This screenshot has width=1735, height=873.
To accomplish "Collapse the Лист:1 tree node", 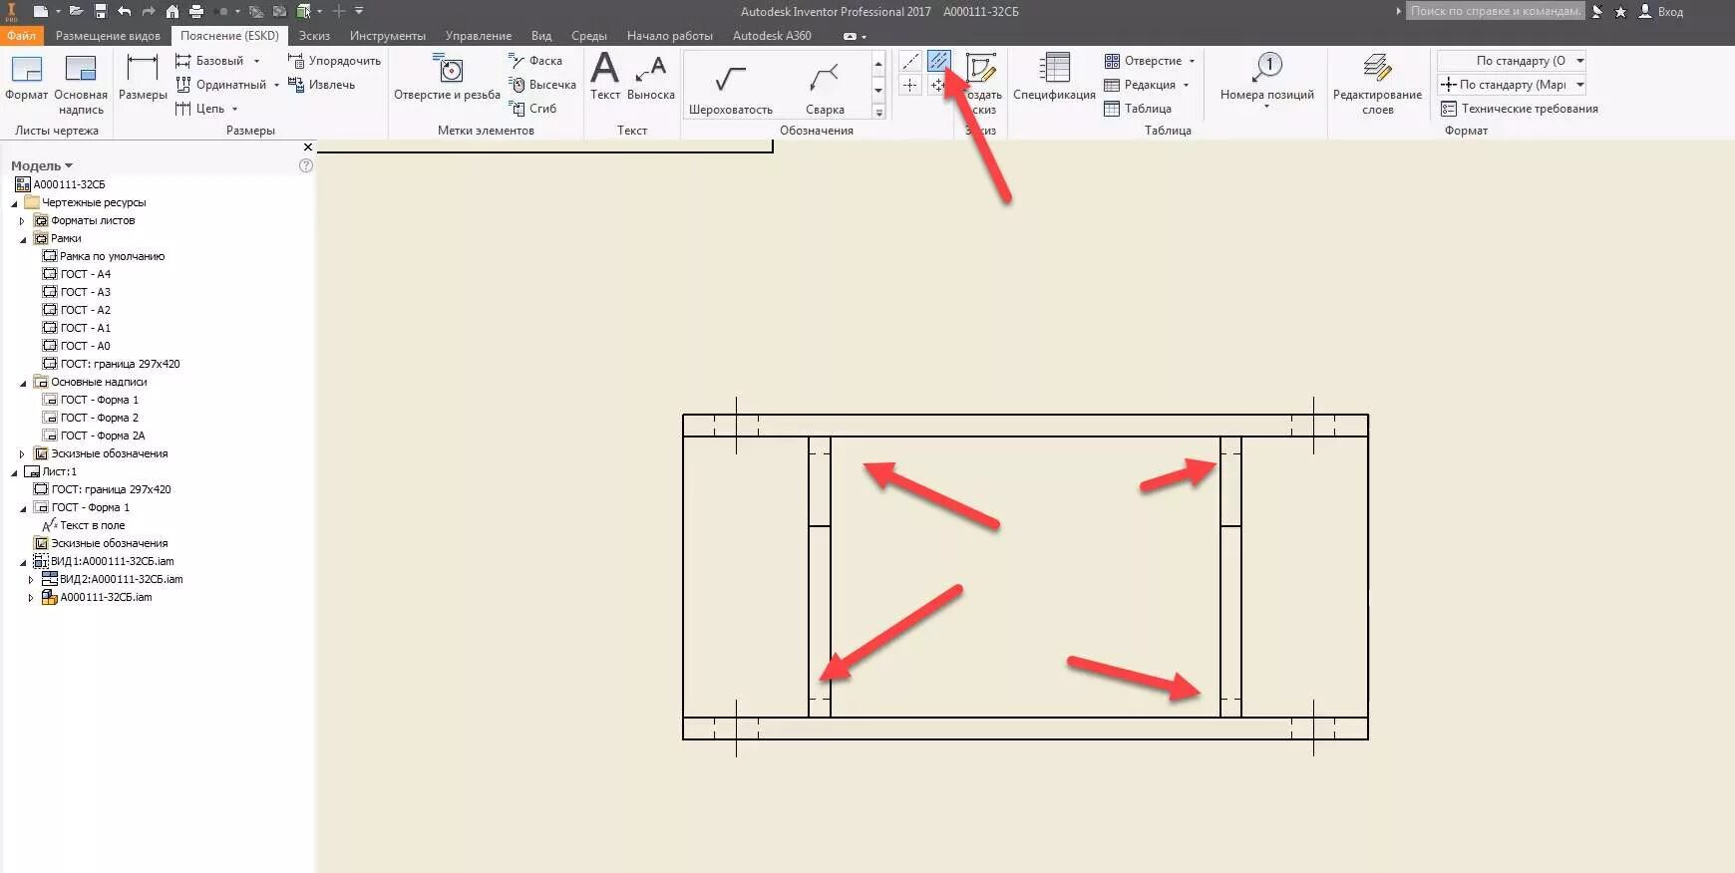I will click(x=14, y=472).
